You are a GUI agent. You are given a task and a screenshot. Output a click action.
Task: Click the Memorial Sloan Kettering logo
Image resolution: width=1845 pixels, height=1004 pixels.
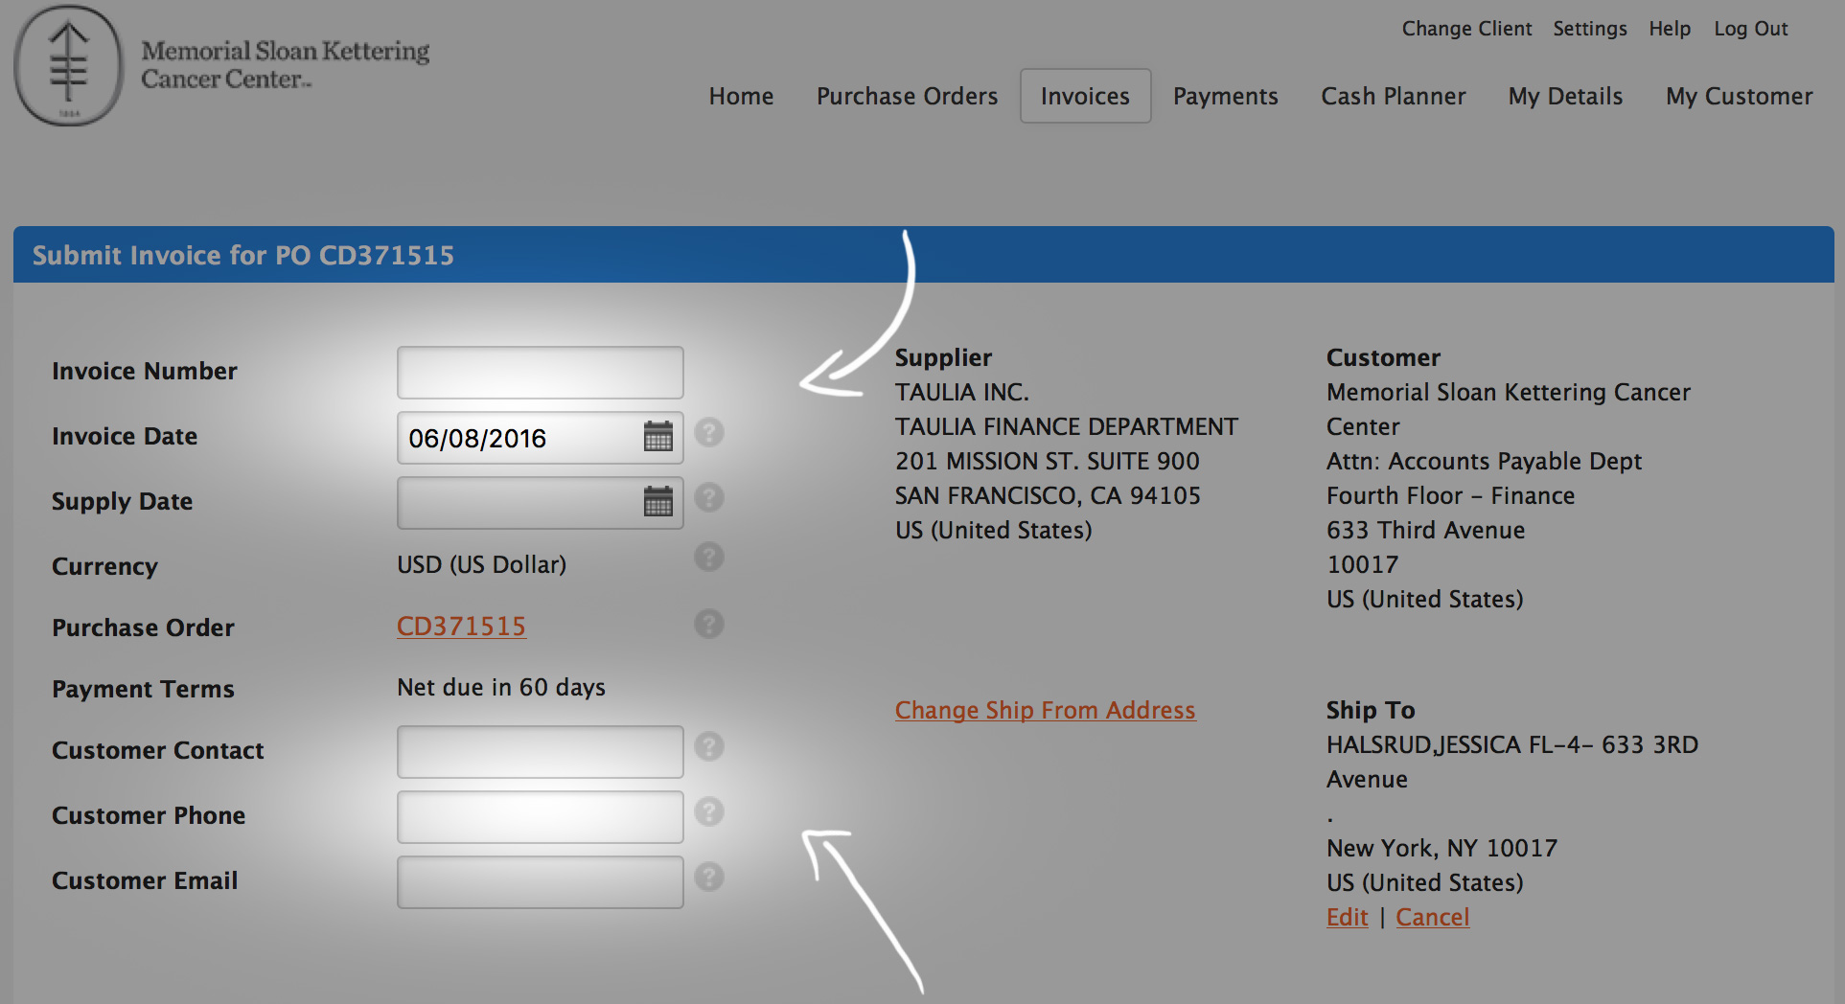[222, 65]
